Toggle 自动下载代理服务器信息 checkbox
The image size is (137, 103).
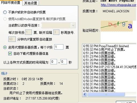click(10, 54)
